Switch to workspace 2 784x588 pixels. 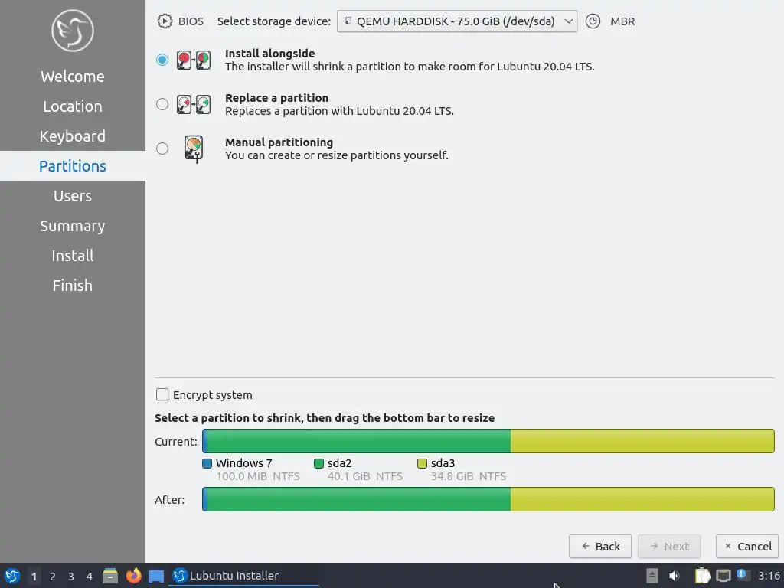point(53,577)
